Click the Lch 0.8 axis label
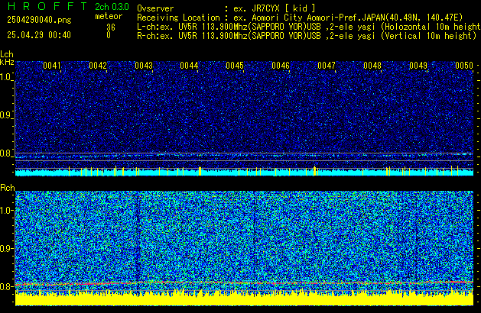Viewport: 481px width, 313px height. 5,153
